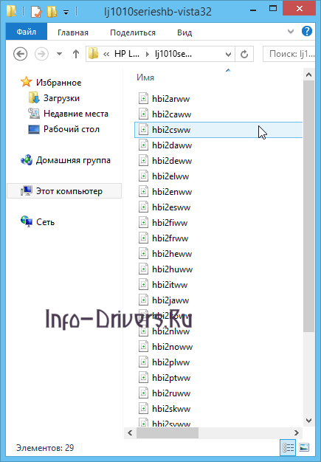Switch to details view layout
Screen dimensions: 321x462
[x=288, y=447]
